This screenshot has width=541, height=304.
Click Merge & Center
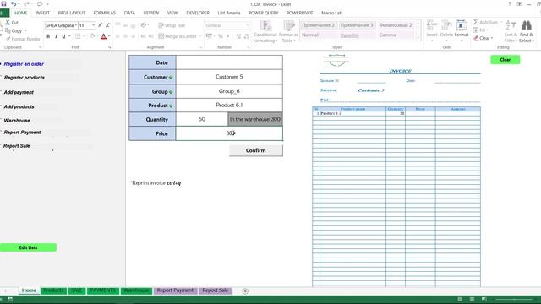tap(178, 36)
